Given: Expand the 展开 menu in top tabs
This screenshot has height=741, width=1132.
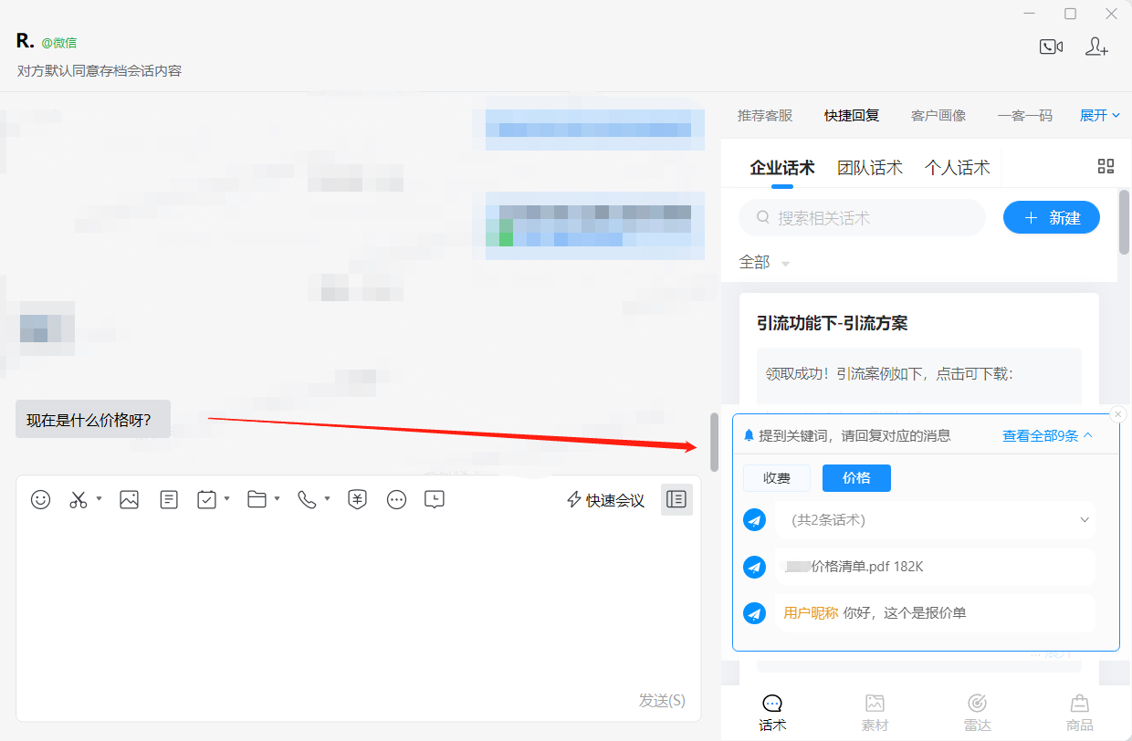Looking at the screenshot, I should coord(1100,115).
